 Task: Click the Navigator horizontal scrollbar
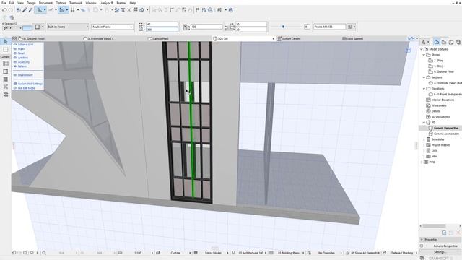coord(440,226)
